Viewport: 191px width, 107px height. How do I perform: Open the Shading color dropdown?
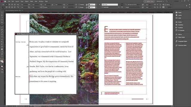pyautogui.click(x=96, y=5)
